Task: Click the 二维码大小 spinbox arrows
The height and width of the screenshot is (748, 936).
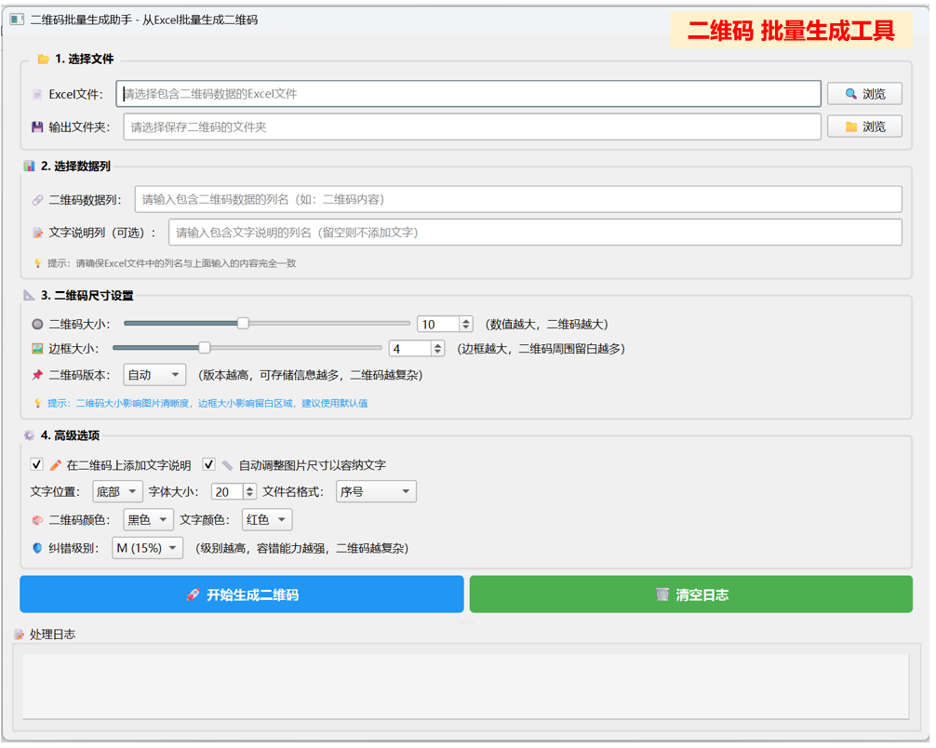Action: pos(466,324)
